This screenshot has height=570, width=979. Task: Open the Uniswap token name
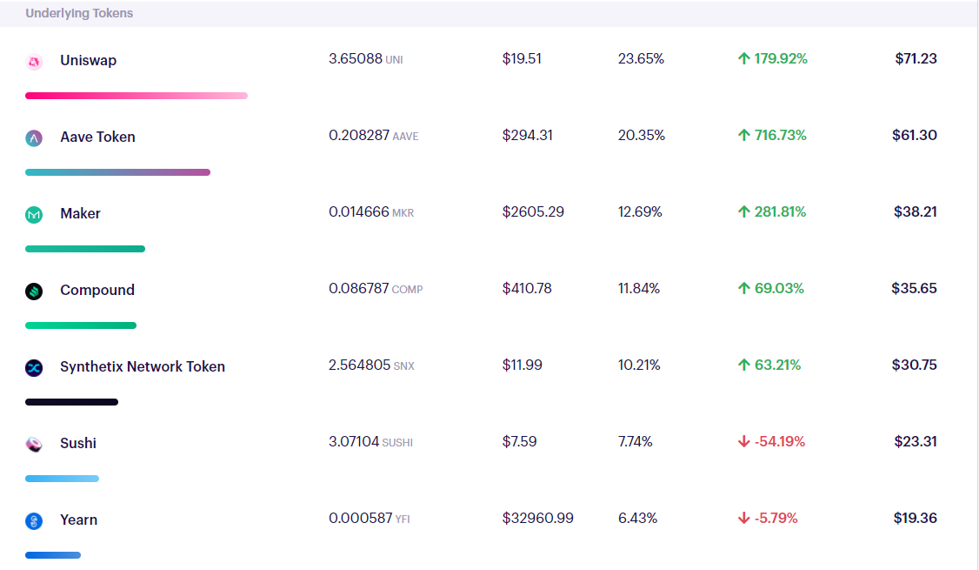(88, 61)
